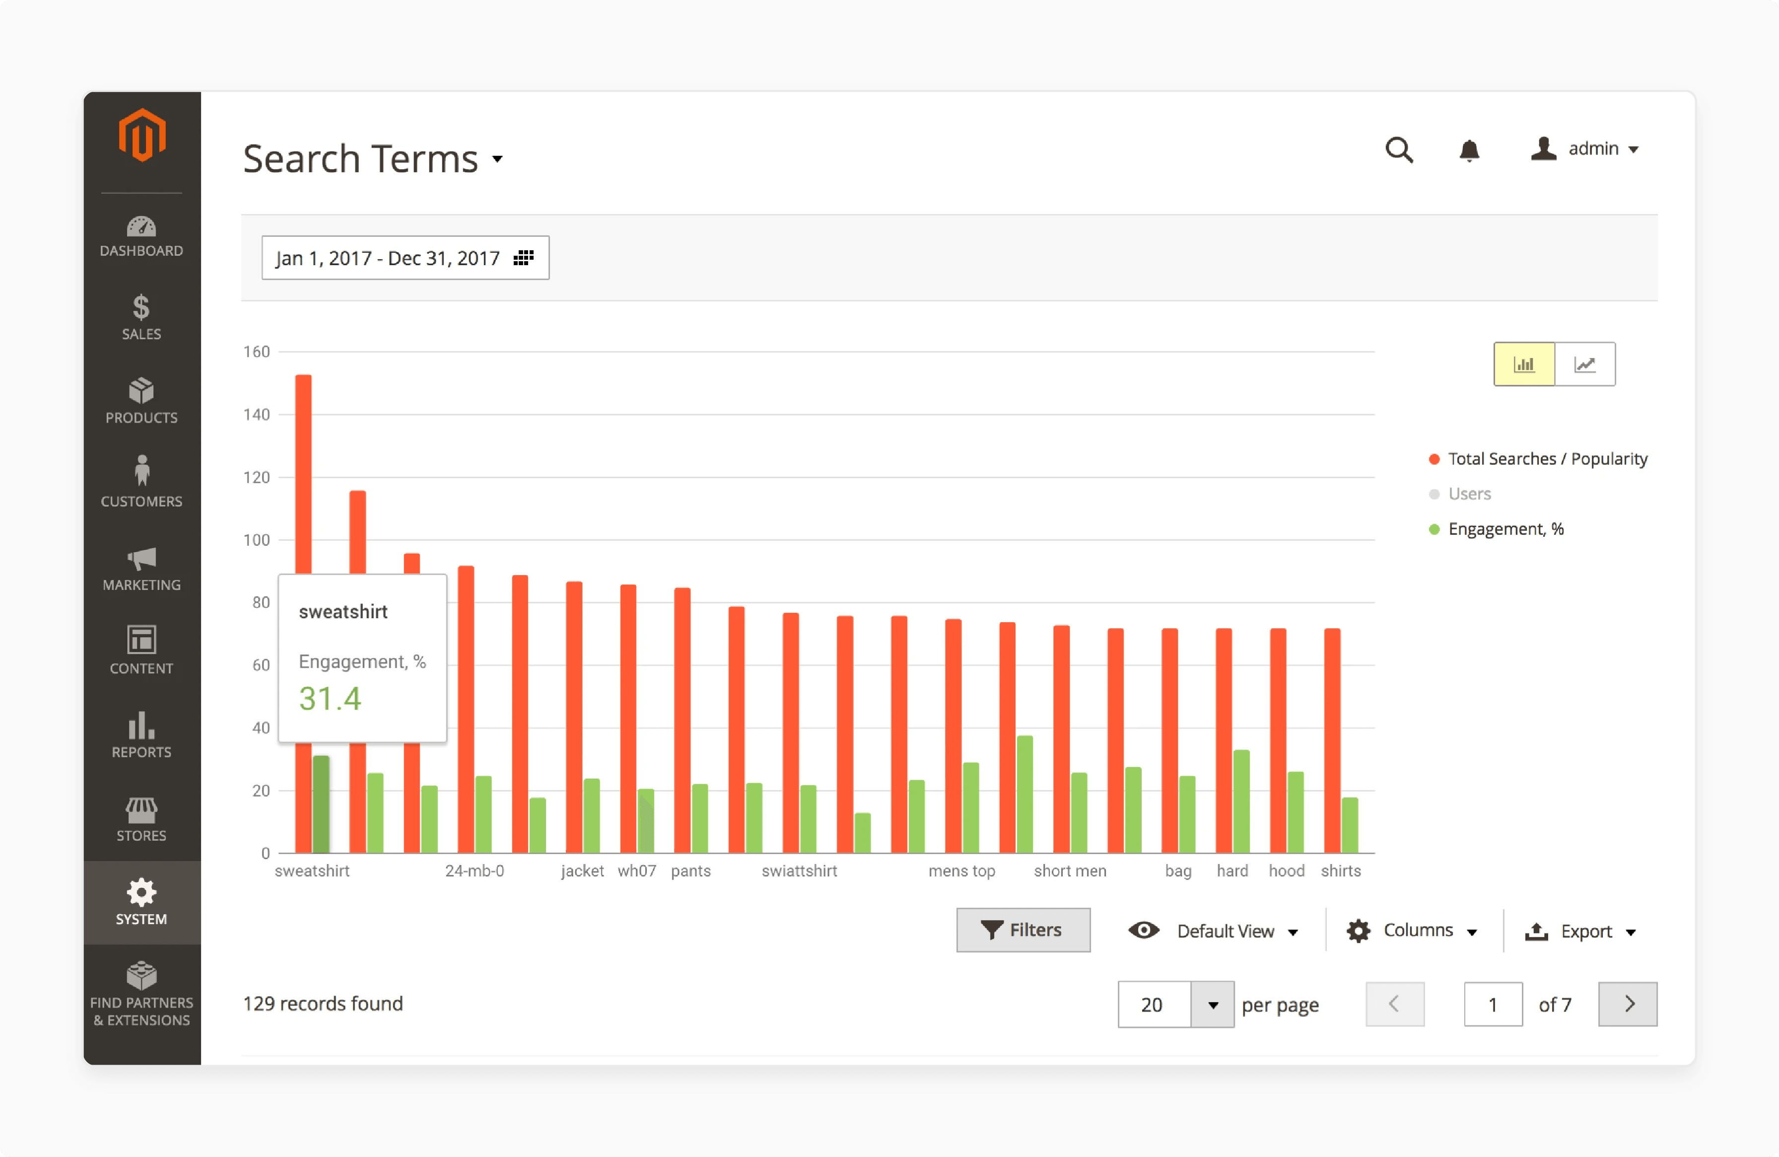
Task: Open the Export dropdown
Action: (1581, 931)
